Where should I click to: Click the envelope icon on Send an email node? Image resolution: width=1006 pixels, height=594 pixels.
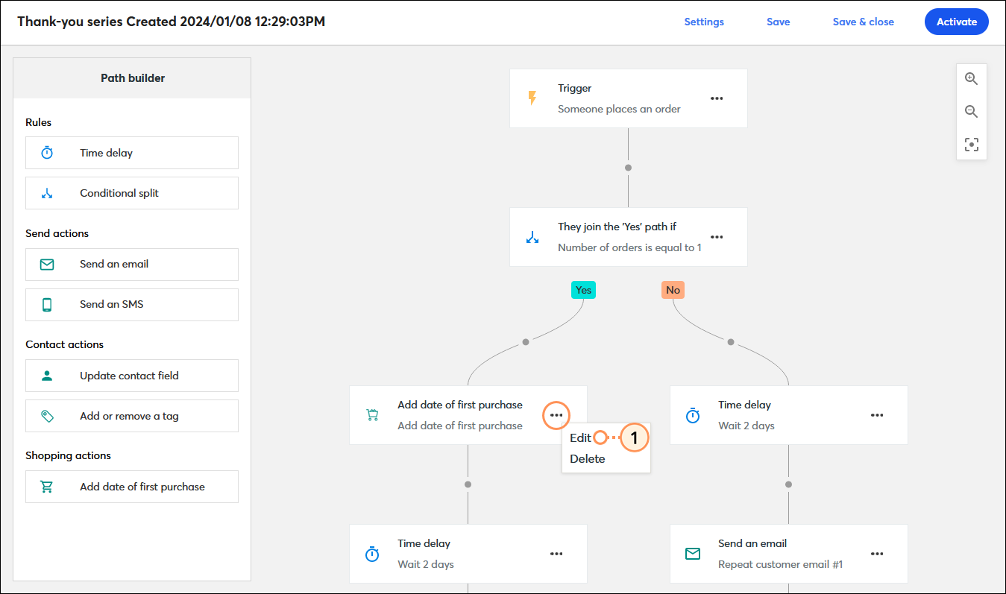click(x=693, y=554)
